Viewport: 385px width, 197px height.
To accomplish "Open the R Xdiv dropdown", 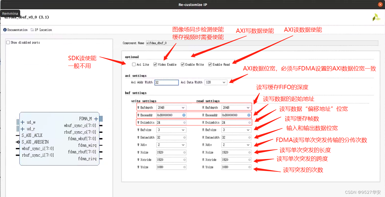I will pyautogui.click(x=236, y=145).
